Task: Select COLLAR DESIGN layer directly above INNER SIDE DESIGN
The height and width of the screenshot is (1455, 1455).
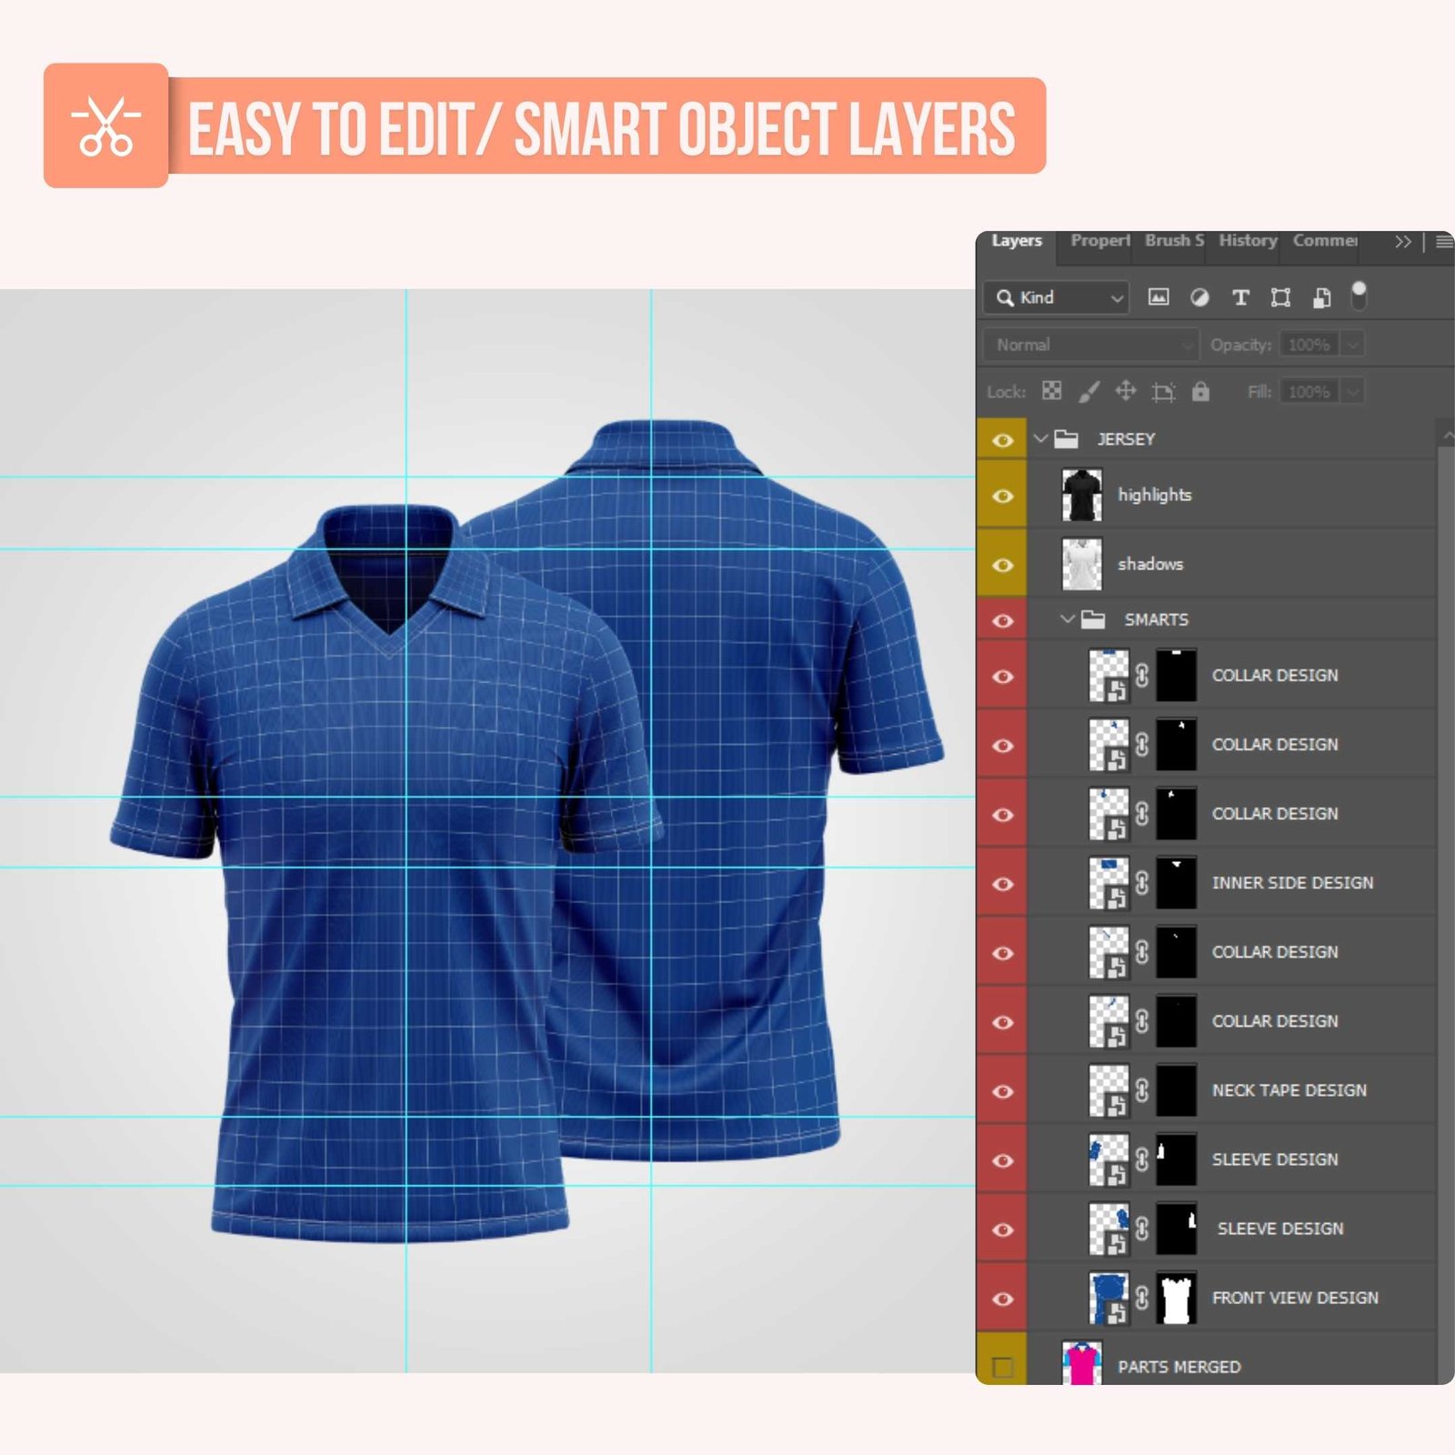Action: 1275,814
